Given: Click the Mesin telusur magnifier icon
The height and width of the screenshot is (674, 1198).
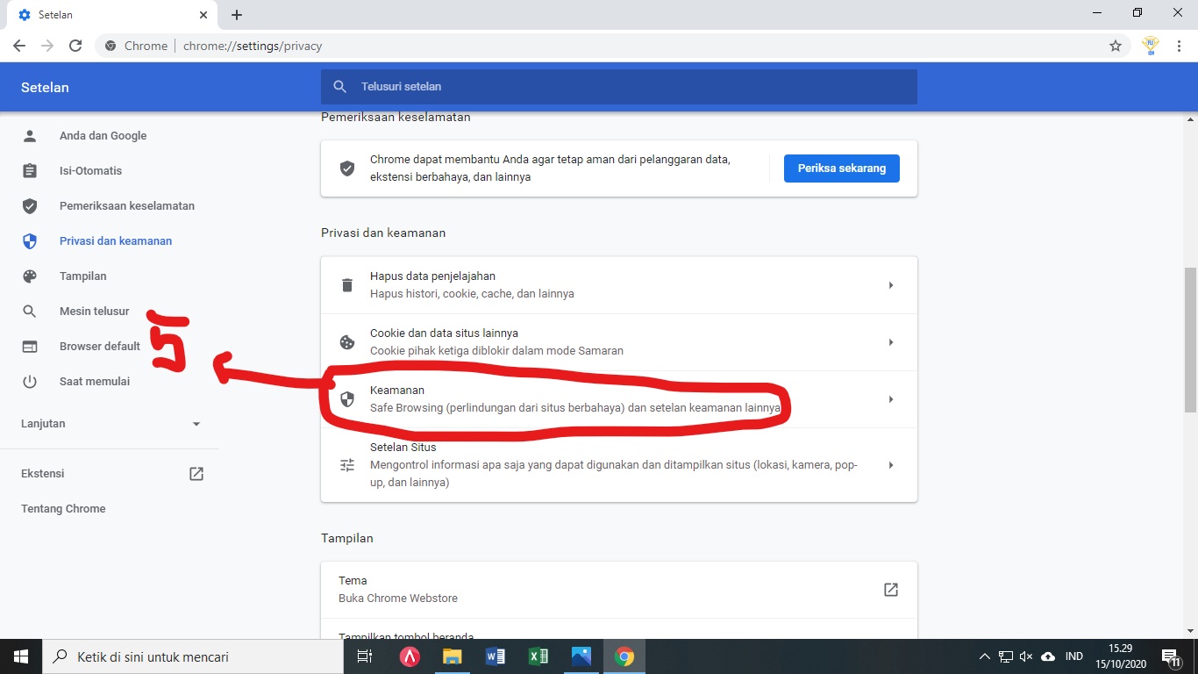Looking at the screenshot, I should pyautogui.click(x=30, y=312).
